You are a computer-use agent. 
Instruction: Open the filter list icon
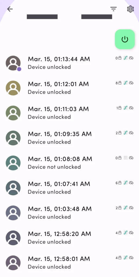113,9
